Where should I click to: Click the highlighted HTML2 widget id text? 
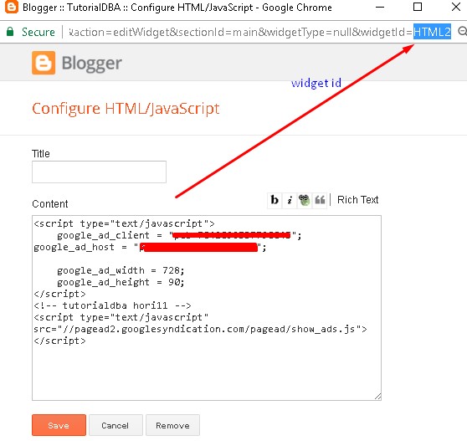pyautogui.click(x=432, y=32)
